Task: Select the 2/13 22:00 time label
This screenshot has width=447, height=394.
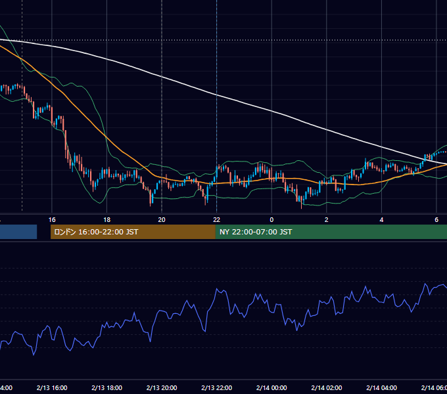Action: tap(217, 387)
